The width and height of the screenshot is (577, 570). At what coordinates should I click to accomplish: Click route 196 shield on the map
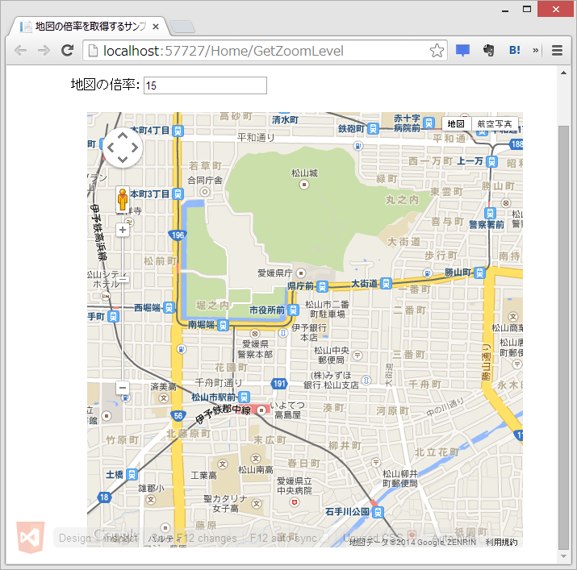(x=178, y=235)
